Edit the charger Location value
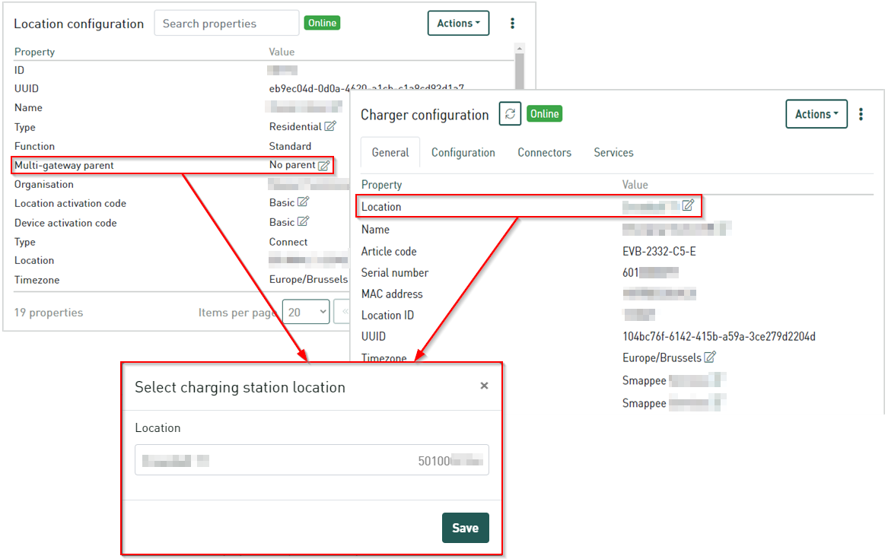Screen dimensions: 888x559 688,205
